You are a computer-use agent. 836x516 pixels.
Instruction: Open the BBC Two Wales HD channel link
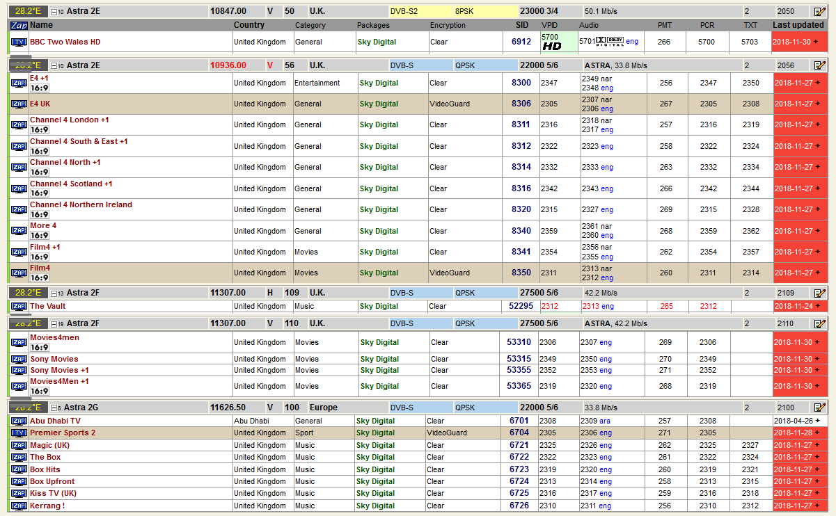65,42
